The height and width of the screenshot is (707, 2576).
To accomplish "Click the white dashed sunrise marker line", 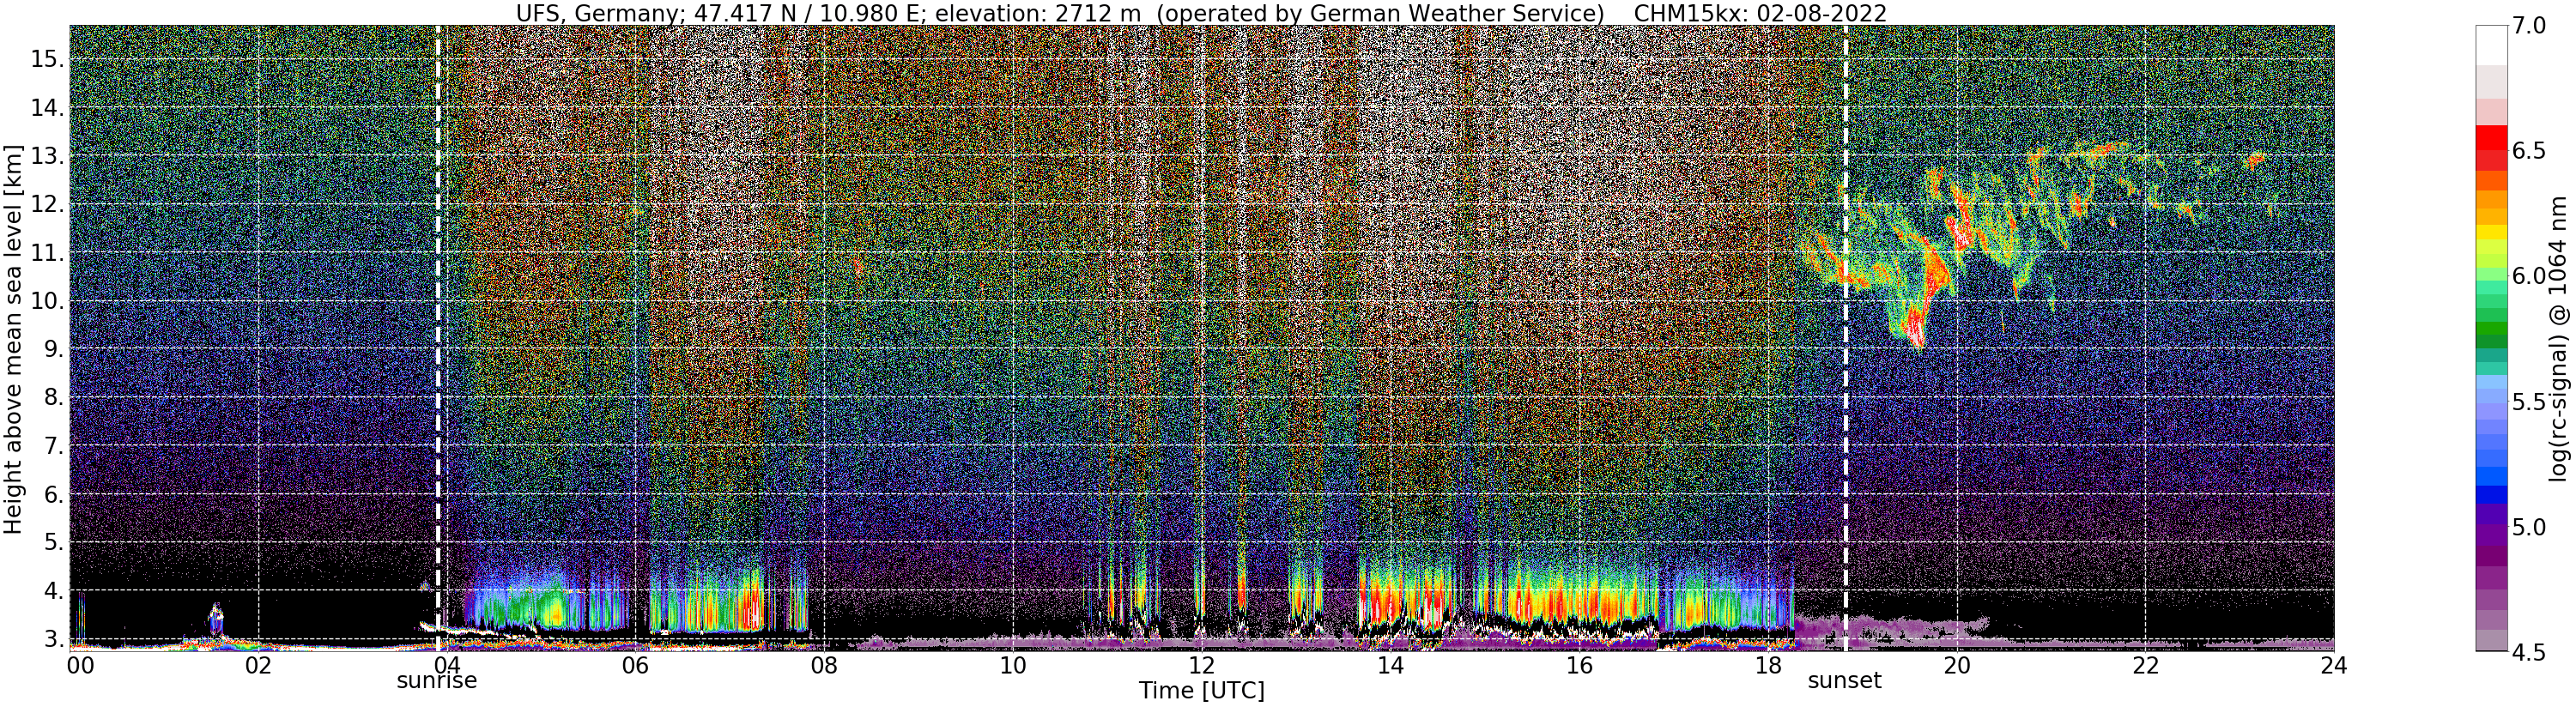I will click(438, 337).
